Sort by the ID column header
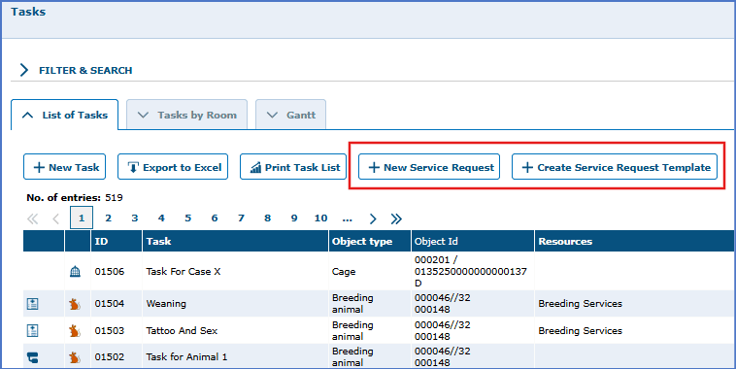 (117, 241)
